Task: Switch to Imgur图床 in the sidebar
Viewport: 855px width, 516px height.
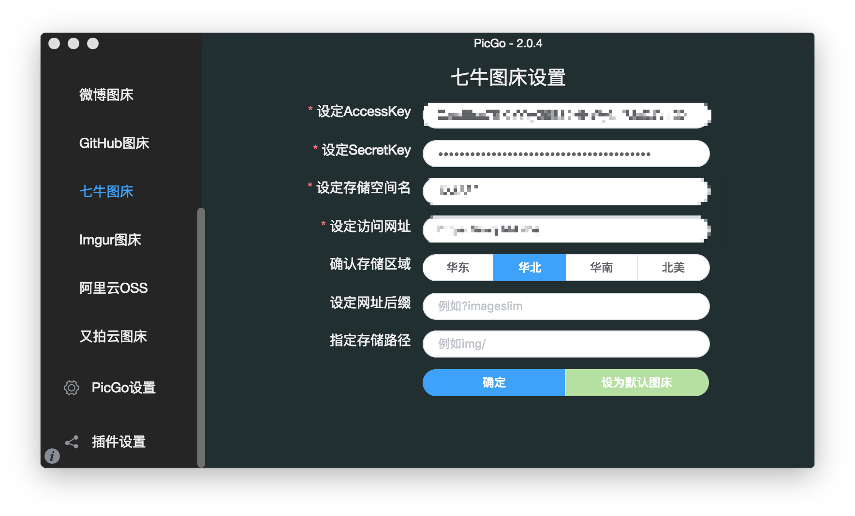Action: [110, 240]
